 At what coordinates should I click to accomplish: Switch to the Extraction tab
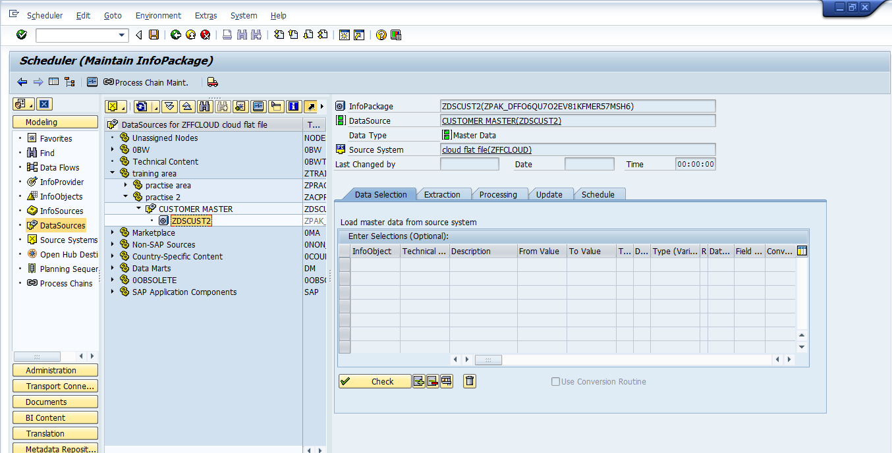point(443,194)
